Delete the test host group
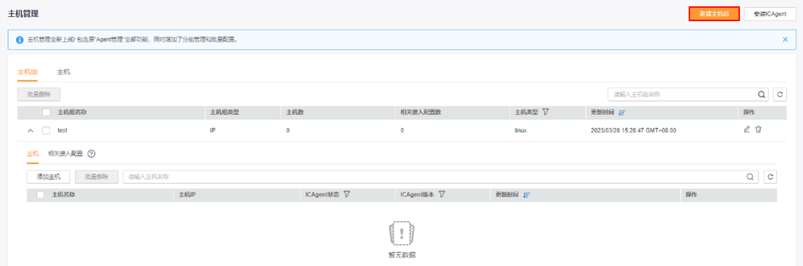 759,129
